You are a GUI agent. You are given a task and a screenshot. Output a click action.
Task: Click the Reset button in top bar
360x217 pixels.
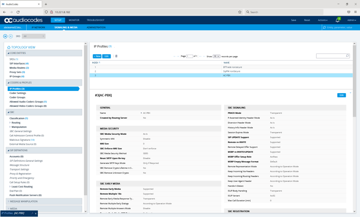point(307,20)
